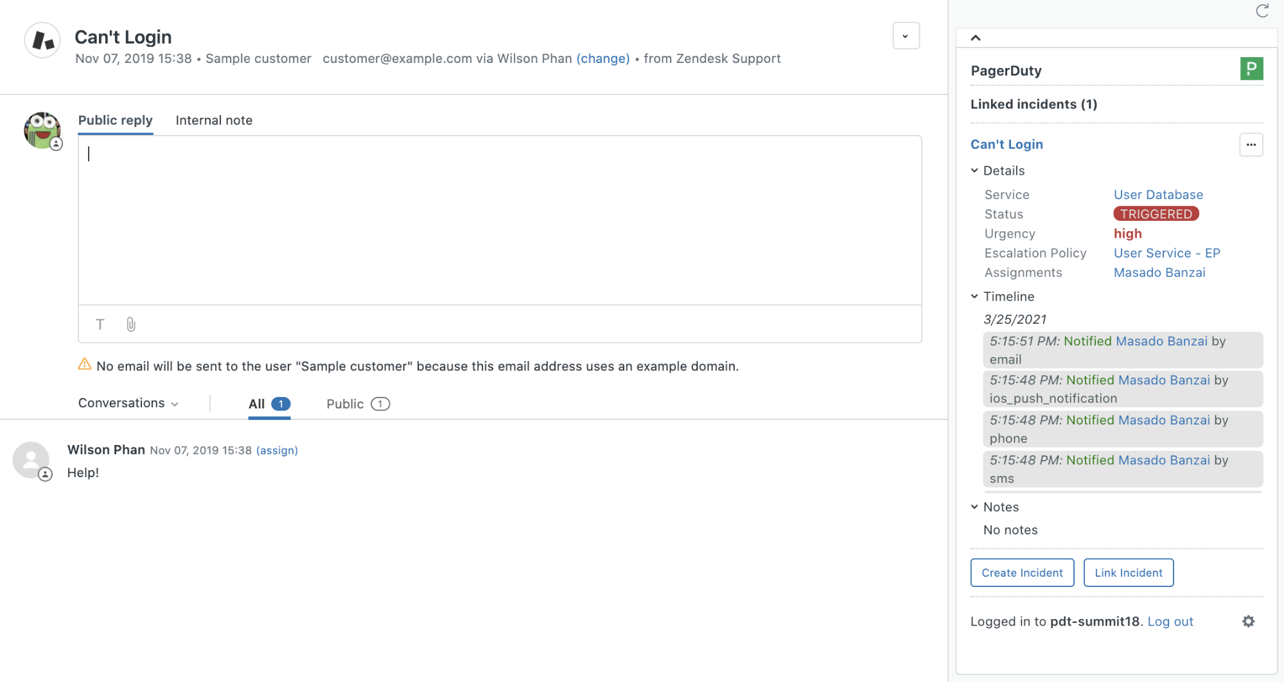Click the Link Incident button
Screen dimensions: 1284x682
click(1128, 572)
